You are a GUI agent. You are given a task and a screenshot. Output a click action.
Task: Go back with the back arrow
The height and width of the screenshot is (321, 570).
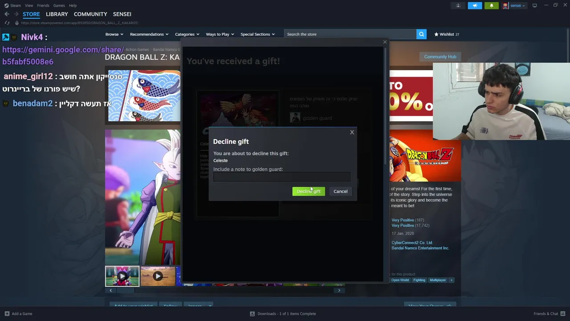point(7,14)
